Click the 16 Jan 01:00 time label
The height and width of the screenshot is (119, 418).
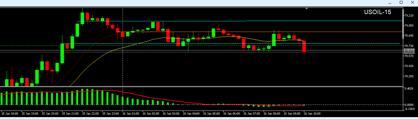point(131,114)
